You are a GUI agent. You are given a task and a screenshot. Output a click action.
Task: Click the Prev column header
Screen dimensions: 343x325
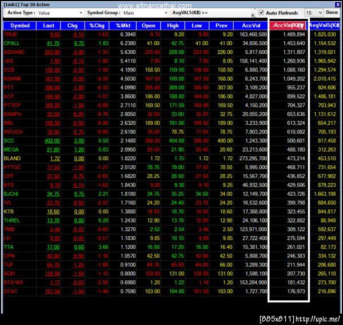[x=221, y=26]
